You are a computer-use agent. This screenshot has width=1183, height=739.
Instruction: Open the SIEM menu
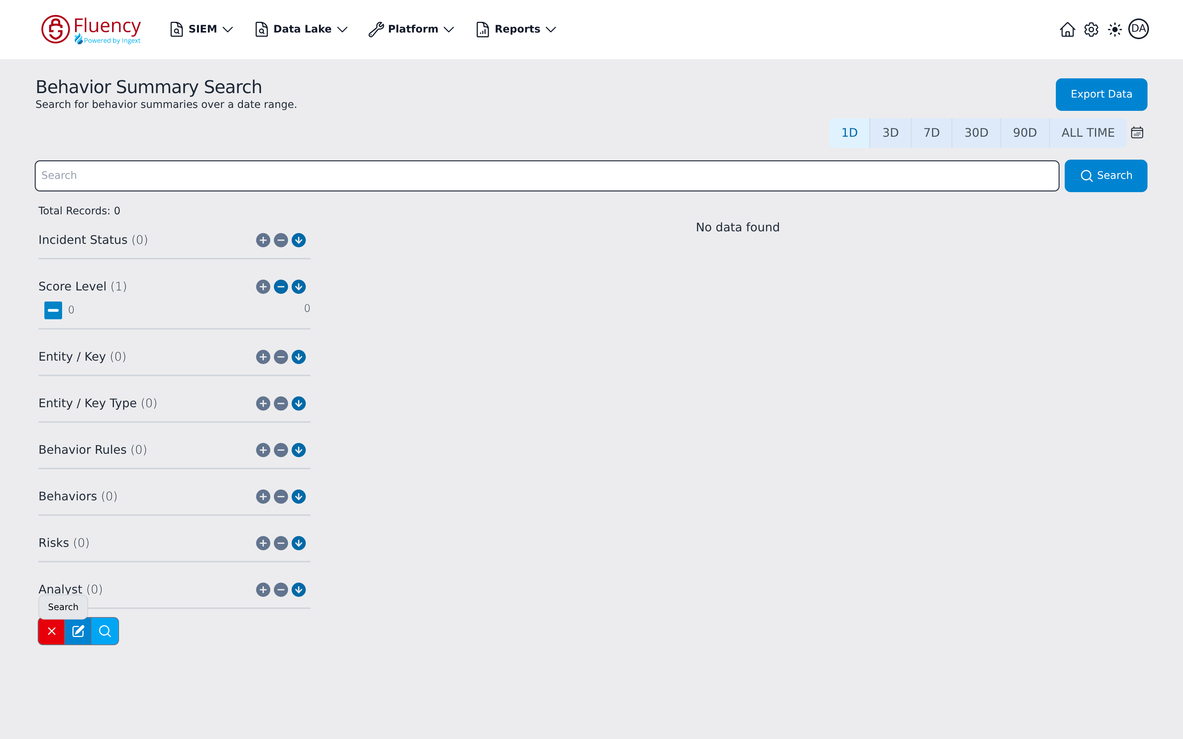click(201, 29)
